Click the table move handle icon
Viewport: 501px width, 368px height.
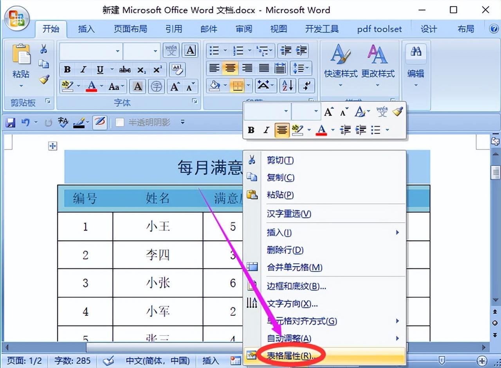coord(52,146)
